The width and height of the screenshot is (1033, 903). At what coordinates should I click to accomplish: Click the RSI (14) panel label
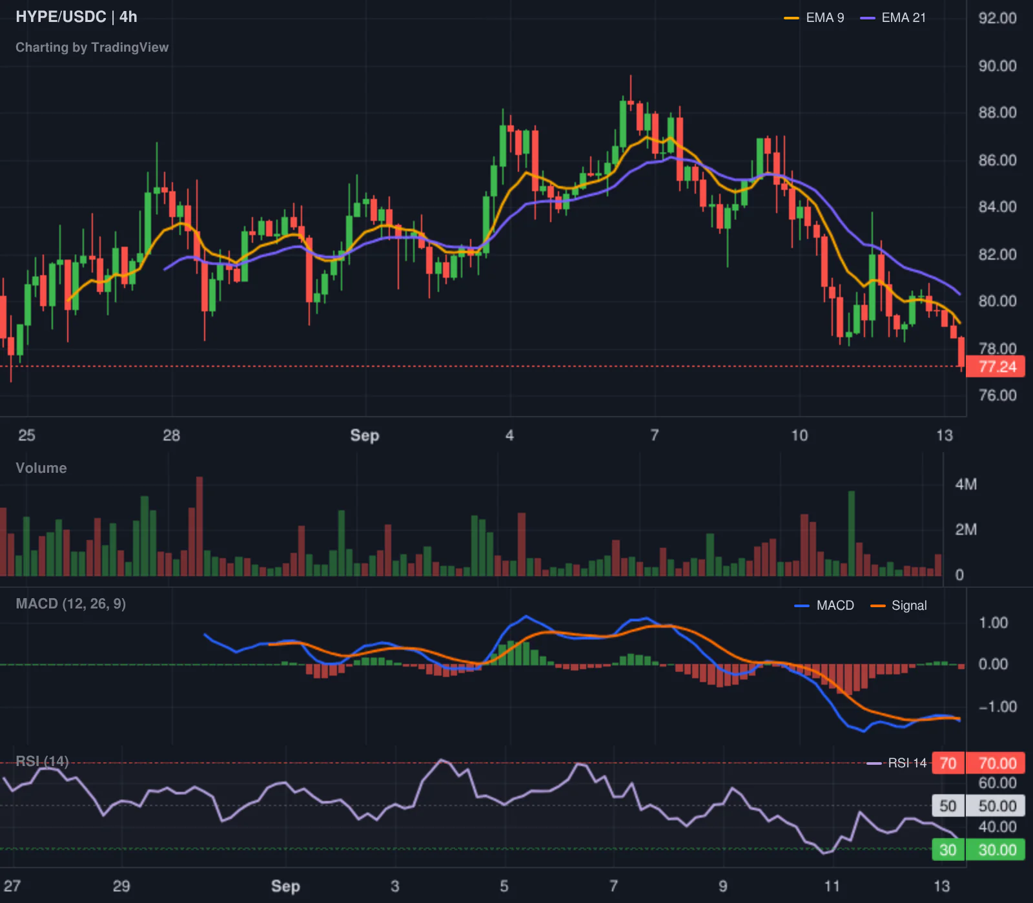[x=42, y=762]
